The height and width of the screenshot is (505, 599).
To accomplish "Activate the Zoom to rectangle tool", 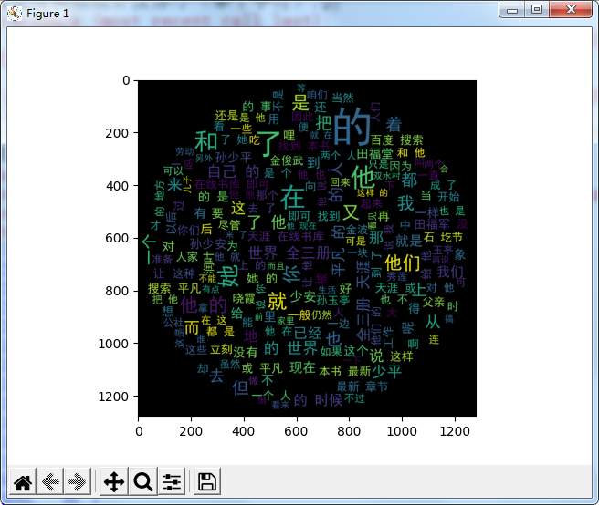I will pos(143,481).
